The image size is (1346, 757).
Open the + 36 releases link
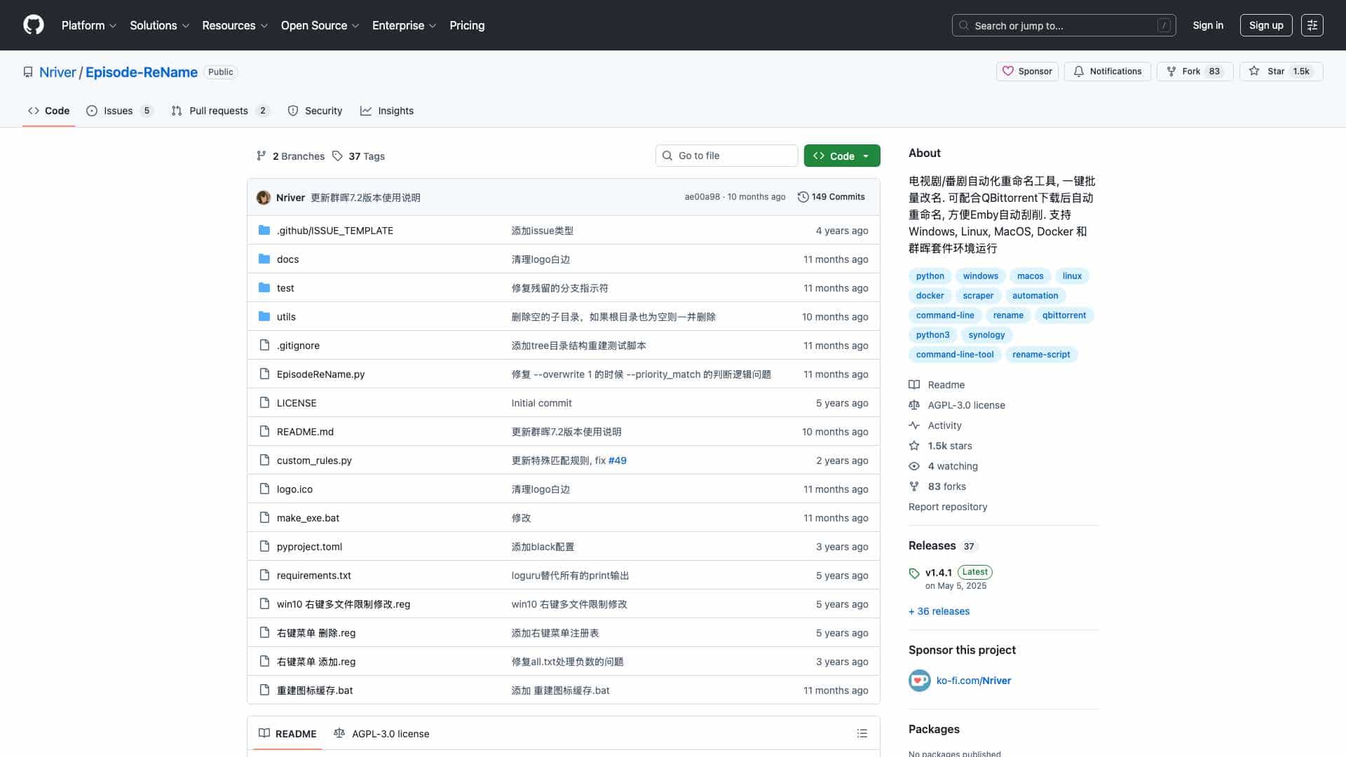pos(939,611)
